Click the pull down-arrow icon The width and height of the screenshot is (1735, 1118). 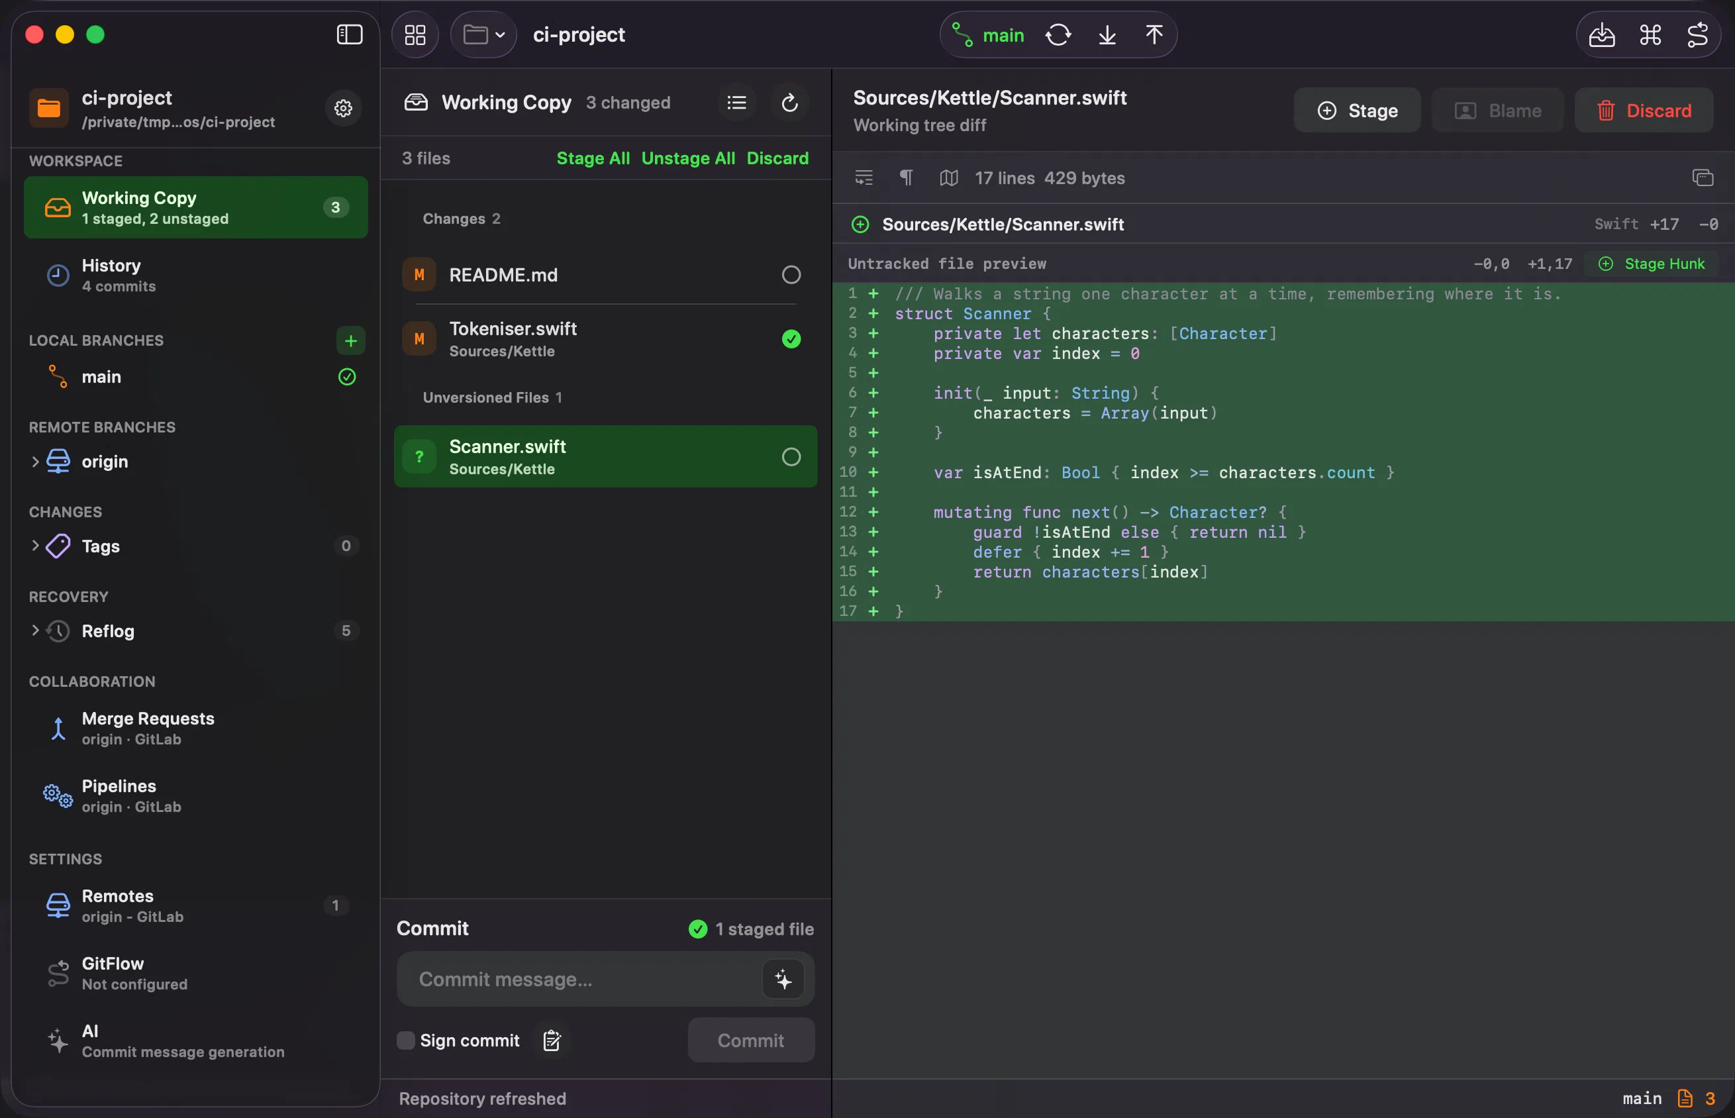coord(1107,35)
